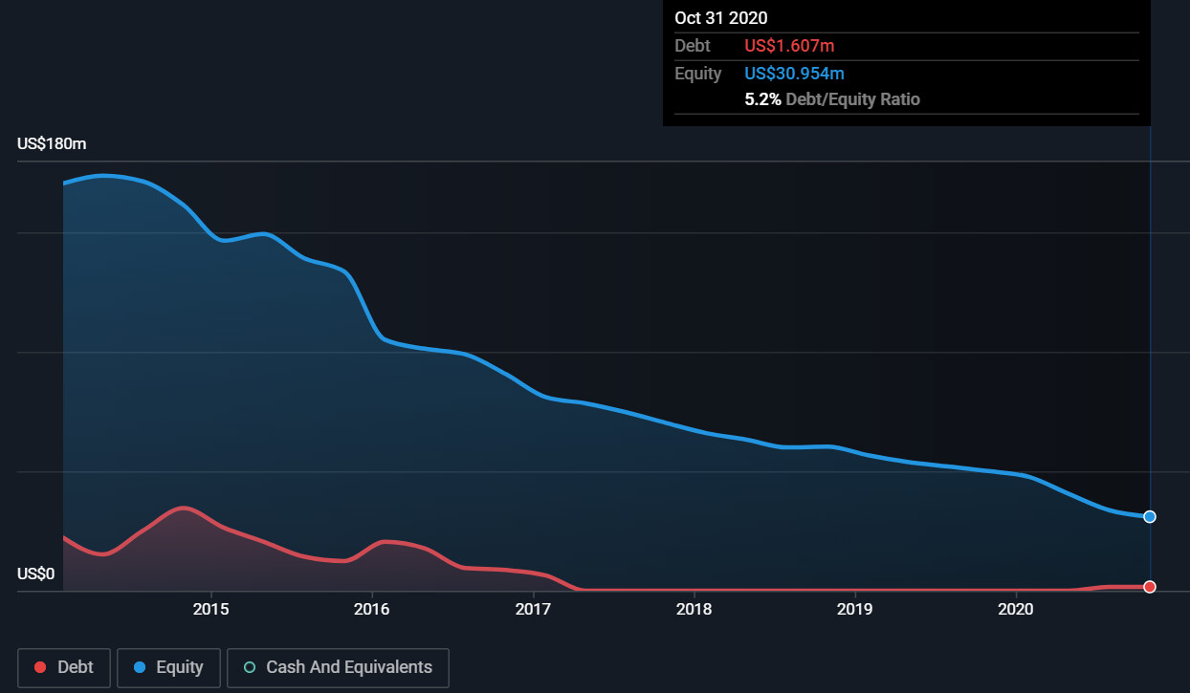Select the 2016 label on the time axis

pos(371,609)
